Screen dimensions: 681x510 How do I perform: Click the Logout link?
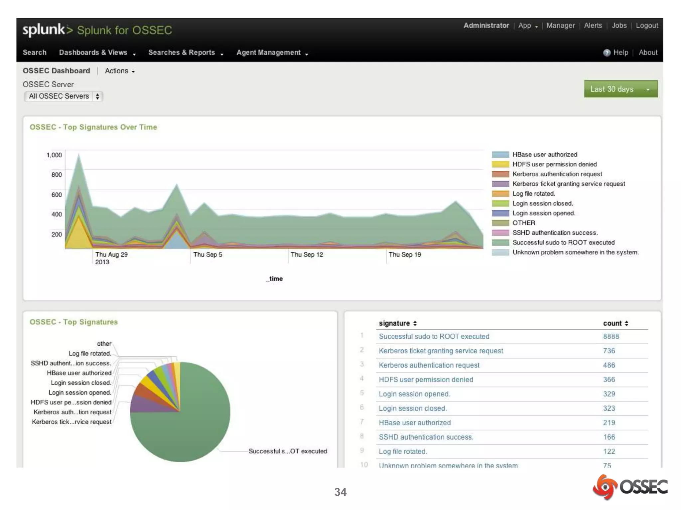click(x=647, y=26)
